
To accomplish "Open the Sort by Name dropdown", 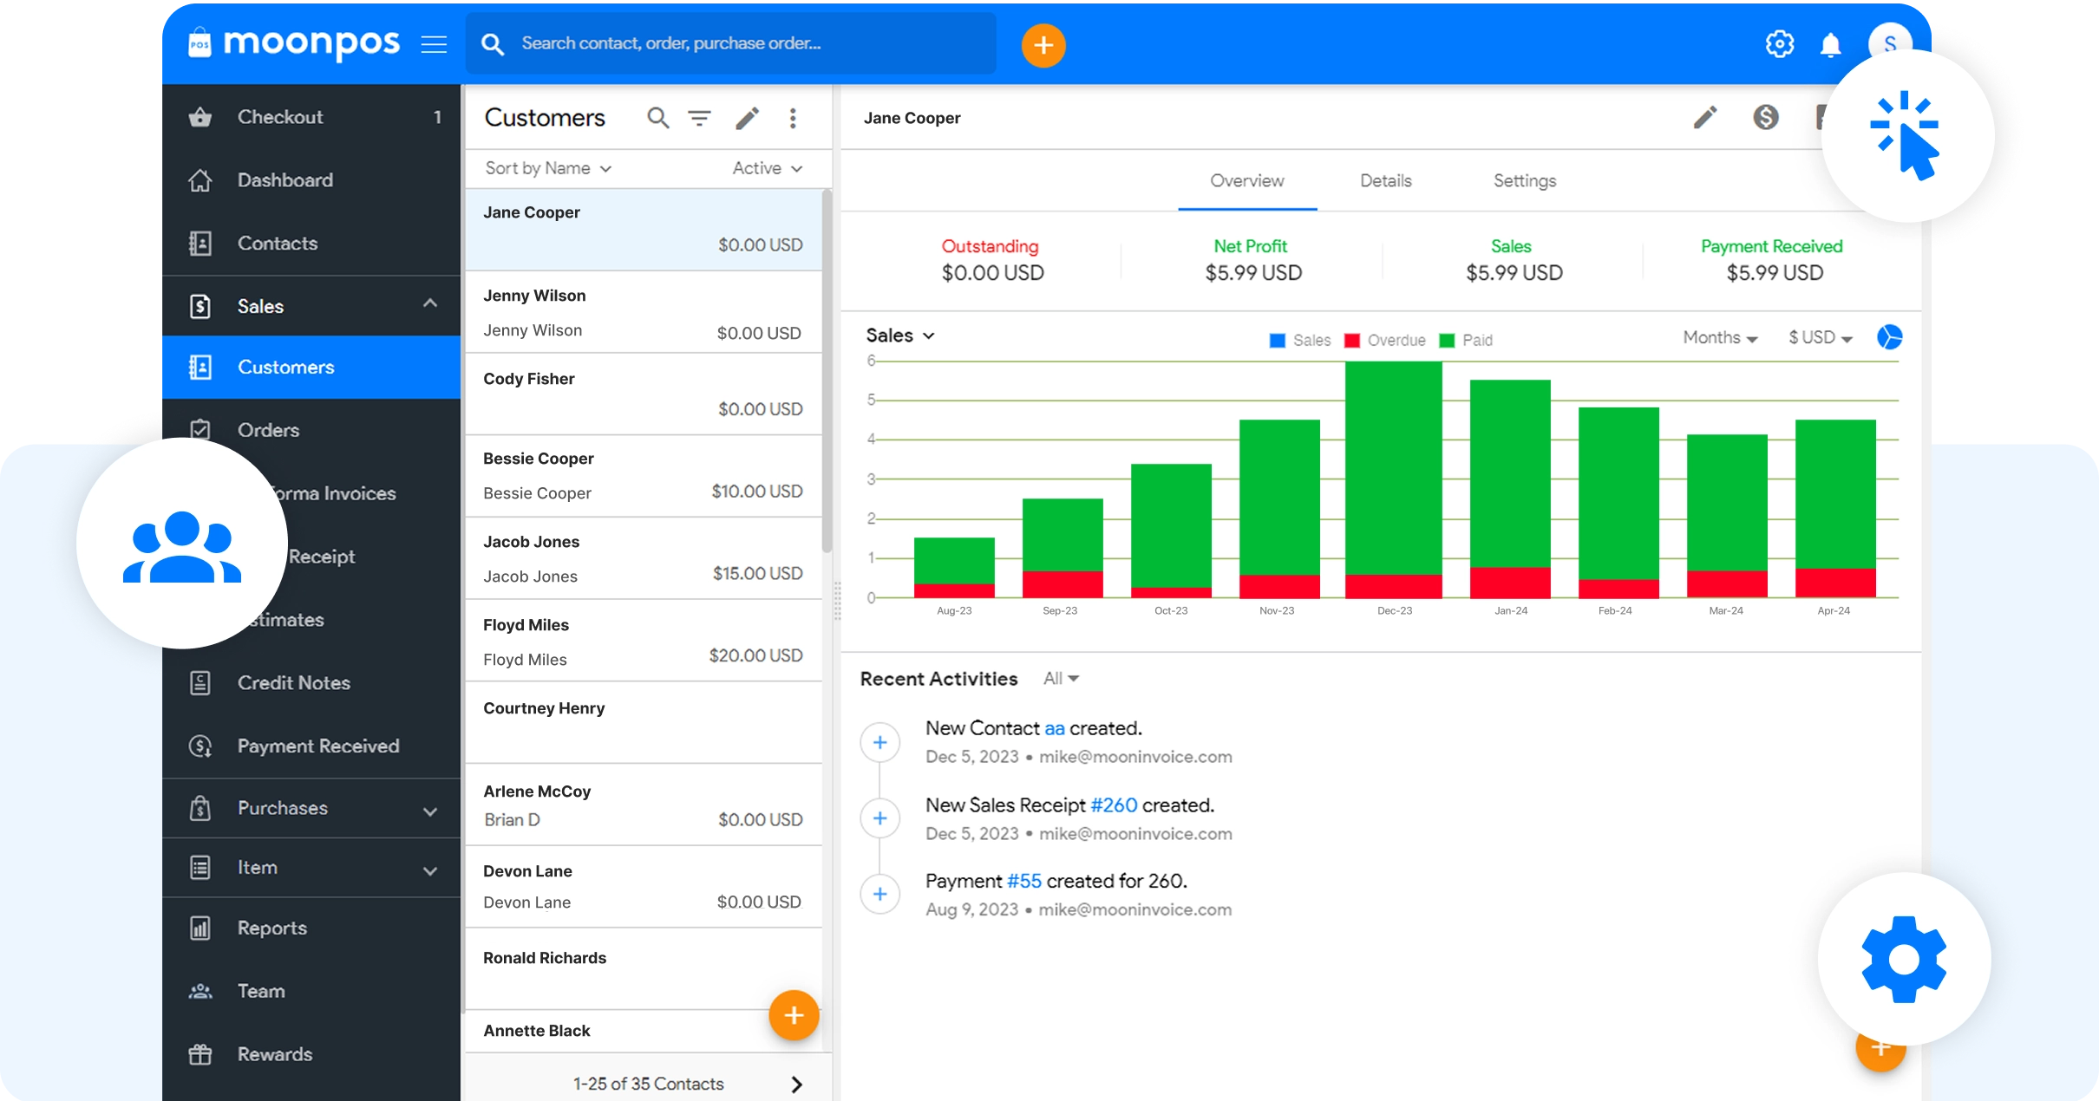I will 548,168.
